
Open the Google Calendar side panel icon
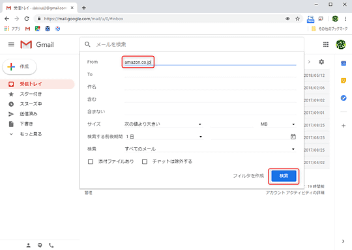(344, 63)
